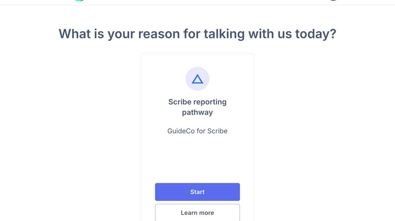Select the Scribe reporting pathway card
395x221 pixels.
pos(197,155)
